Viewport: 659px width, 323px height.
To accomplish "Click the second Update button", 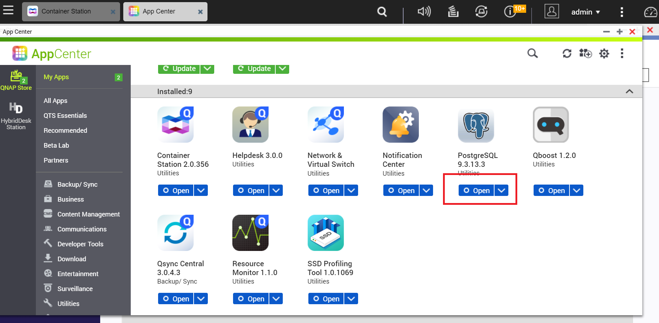I will [x=254, y=69].
